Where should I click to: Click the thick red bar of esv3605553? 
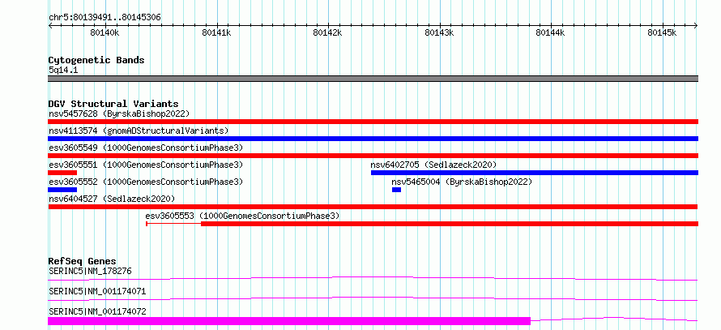click(450, 224)
